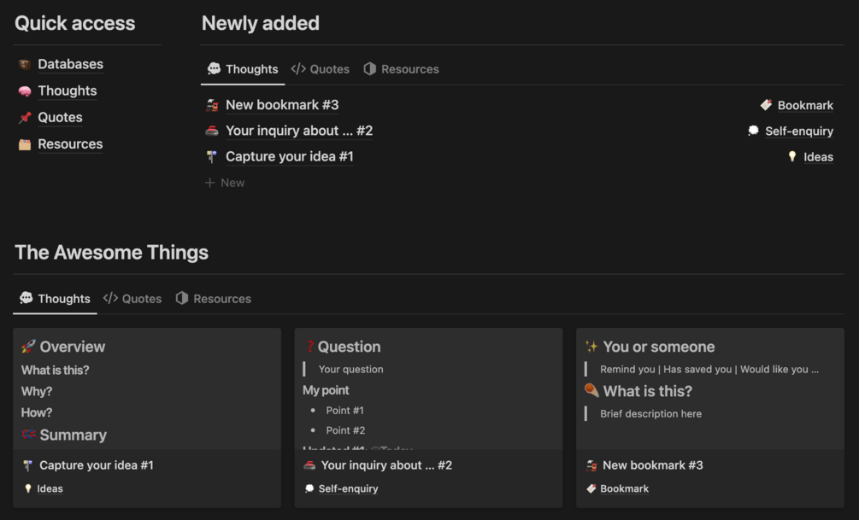Click the tag icon beside Bookmark in list
This screenshot has height=520, width=859.
tap(766, 106)
